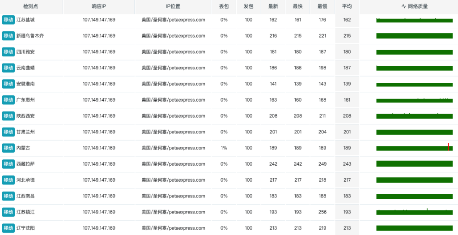458x235 pixels.
Task: Select the 移动 badge for 西藏拉萨
Action: tap(8, 164)
